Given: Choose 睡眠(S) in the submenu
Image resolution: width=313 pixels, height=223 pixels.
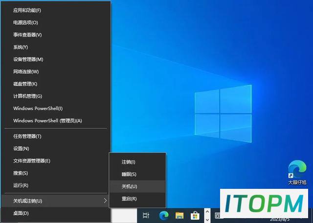Looking at the screenshot, I should pos(137,174).
